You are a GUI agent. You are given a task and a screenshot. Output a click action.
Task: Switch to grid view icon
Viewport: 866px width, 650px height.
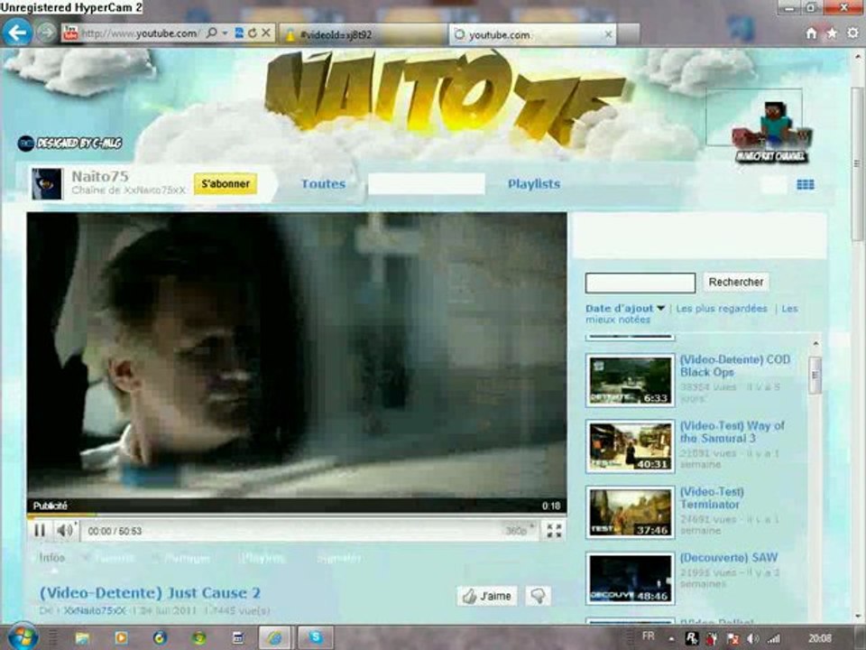click(x=806, y=184)
